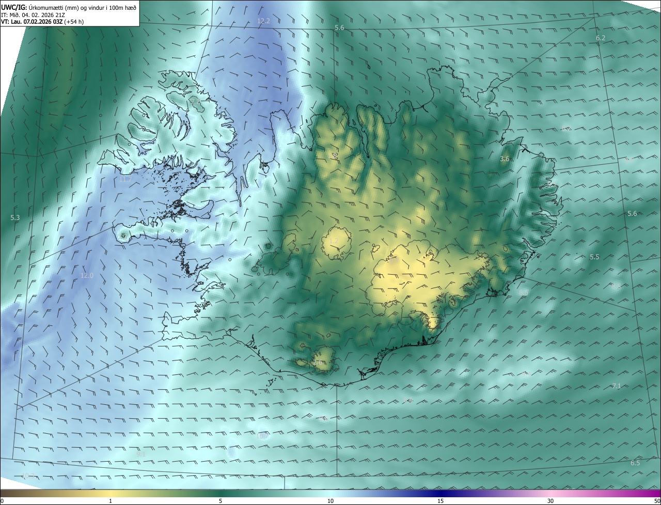
Task: Click the 12.2 value label on map
Action: tap(263, 21)
